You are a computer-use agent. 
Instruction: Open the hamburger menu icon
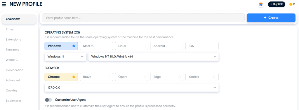pos(4,4)
